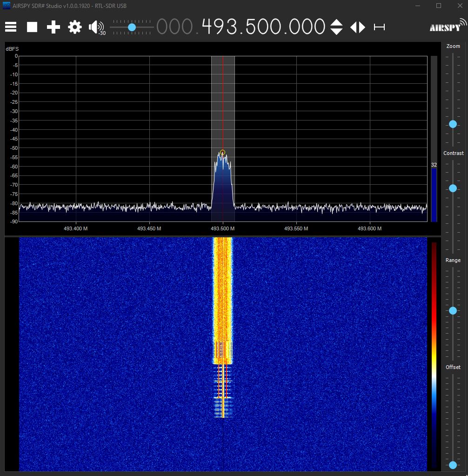Click the 493 MHz digits in frequency display

click(x=219, y=27)
